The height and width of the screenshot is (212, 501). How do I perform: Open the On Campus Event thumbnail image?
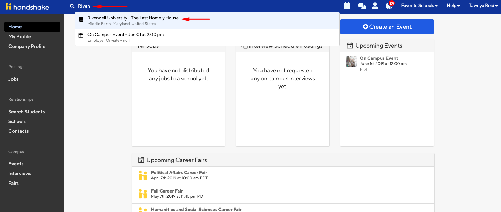351,62
